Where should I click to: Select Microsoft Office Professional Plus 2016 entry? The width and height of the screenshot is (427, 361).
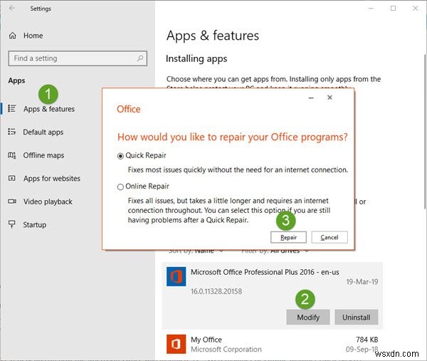click(273, 295)
